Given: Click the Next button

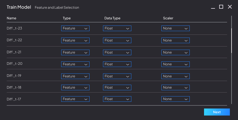Looking at the screenshot, I should coord(217,112).
